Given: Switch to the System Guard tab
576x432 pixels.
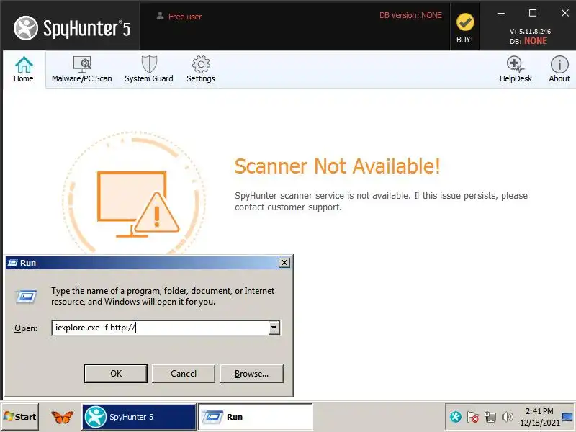Looking at the screenshot, I should 149,69.
